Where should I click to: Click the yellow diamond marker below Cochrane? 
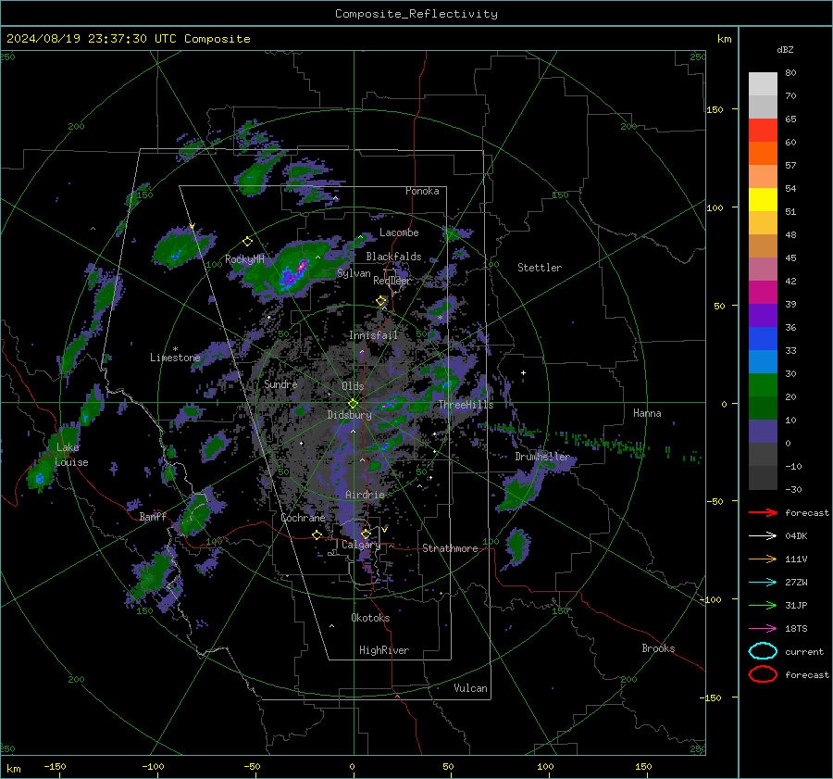click(x=317, y=534)
